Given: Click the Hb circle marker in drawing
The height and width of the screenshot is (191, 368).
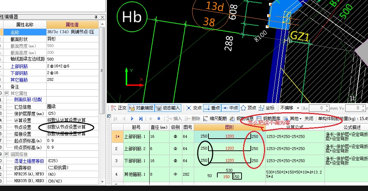Looking at the screenshot, I should pyautogui.click(x=132, y=17).
